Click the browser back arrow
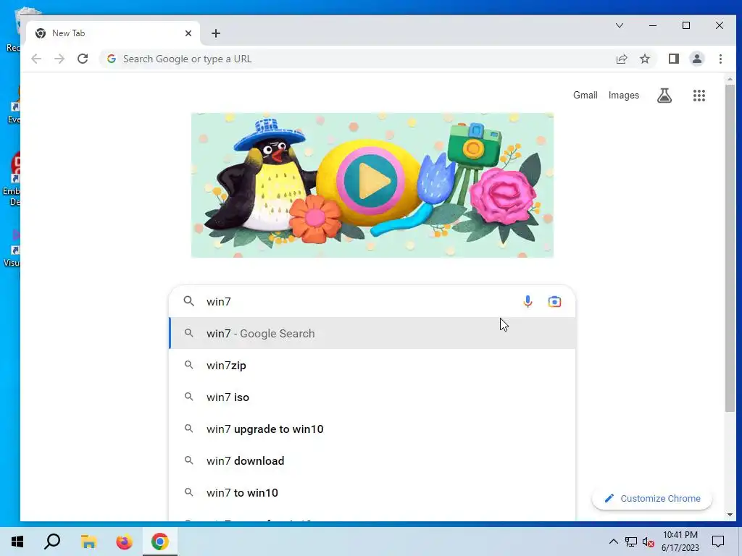The height and width of the screenshot is (556, 742). click(x=36, y=59)
